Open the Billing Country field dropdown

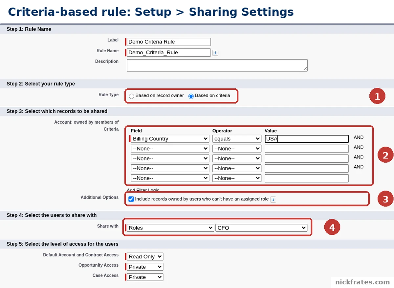tap(170, 139)
